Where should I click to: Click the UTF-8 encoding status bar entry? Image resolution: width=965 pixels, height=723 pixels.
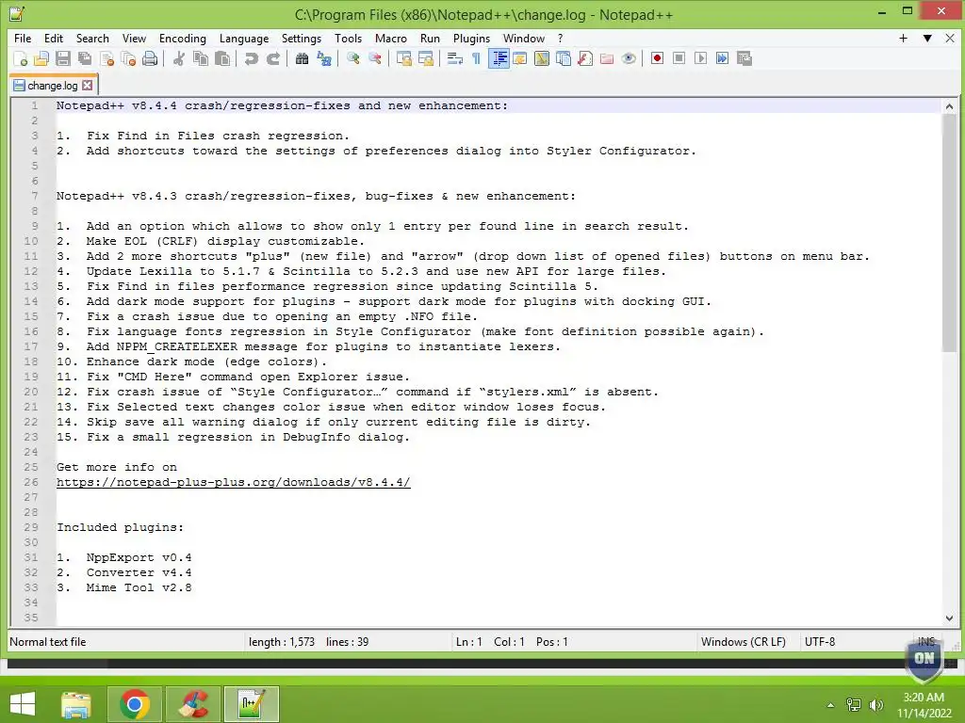pos(820,642)
